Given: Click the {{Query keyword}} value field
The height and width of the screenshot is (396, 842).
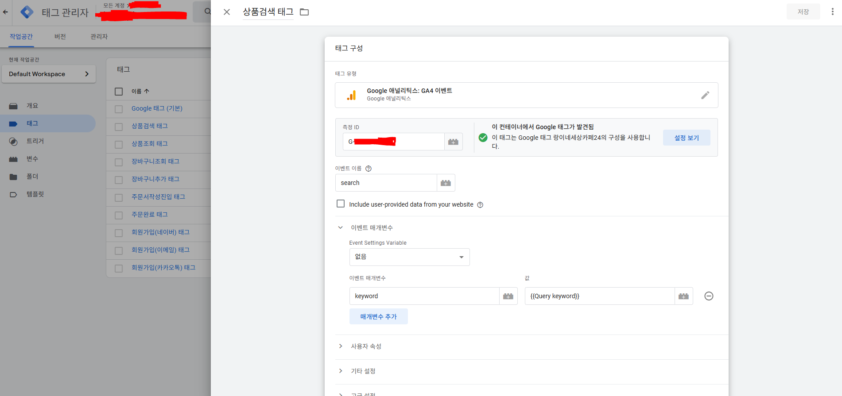Looking at the screenshot, I should [x=600, y=296].
